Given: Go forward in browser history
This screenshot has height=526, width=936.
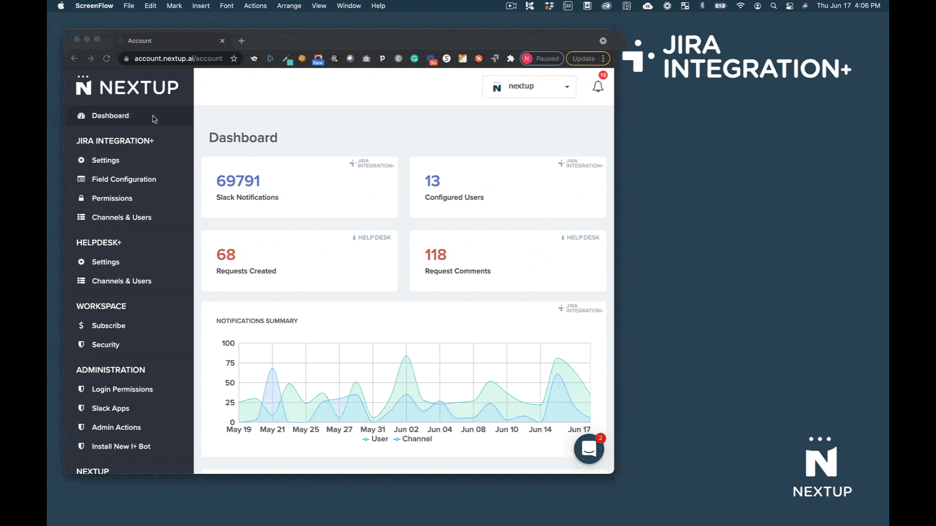Looking at the screenshot, I should pos(90,58).
